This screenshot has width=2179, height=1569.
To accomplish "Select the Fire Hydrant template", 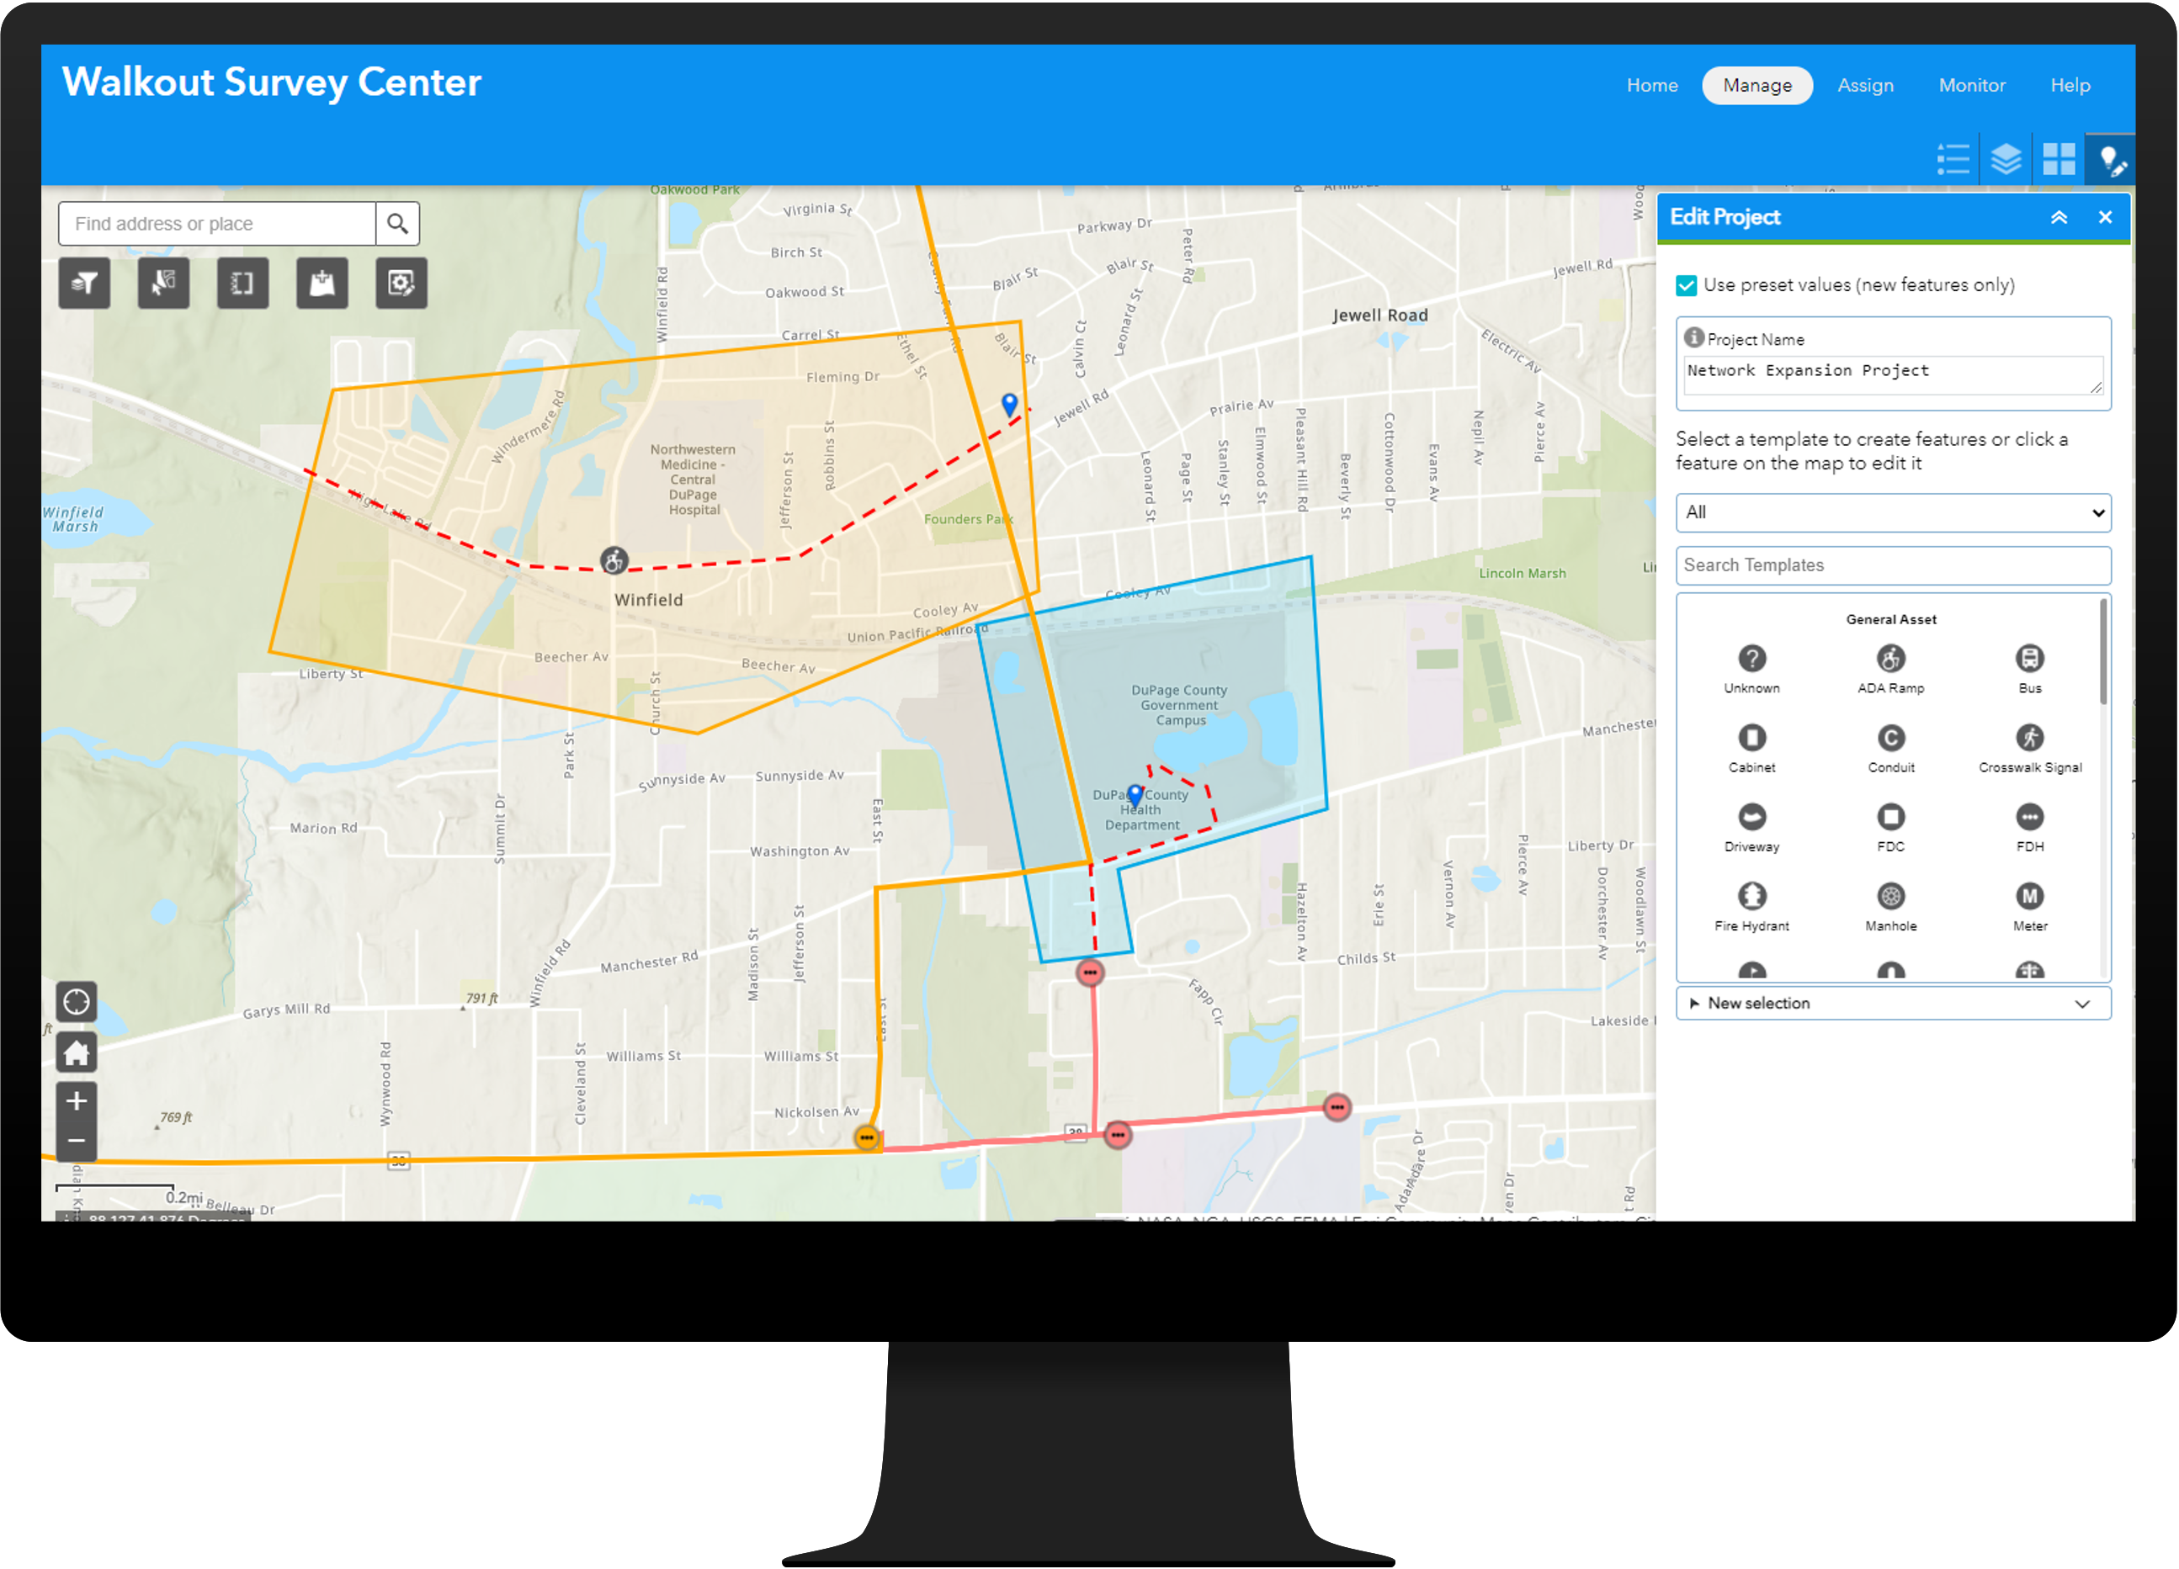I will [x=1751, y=897].
